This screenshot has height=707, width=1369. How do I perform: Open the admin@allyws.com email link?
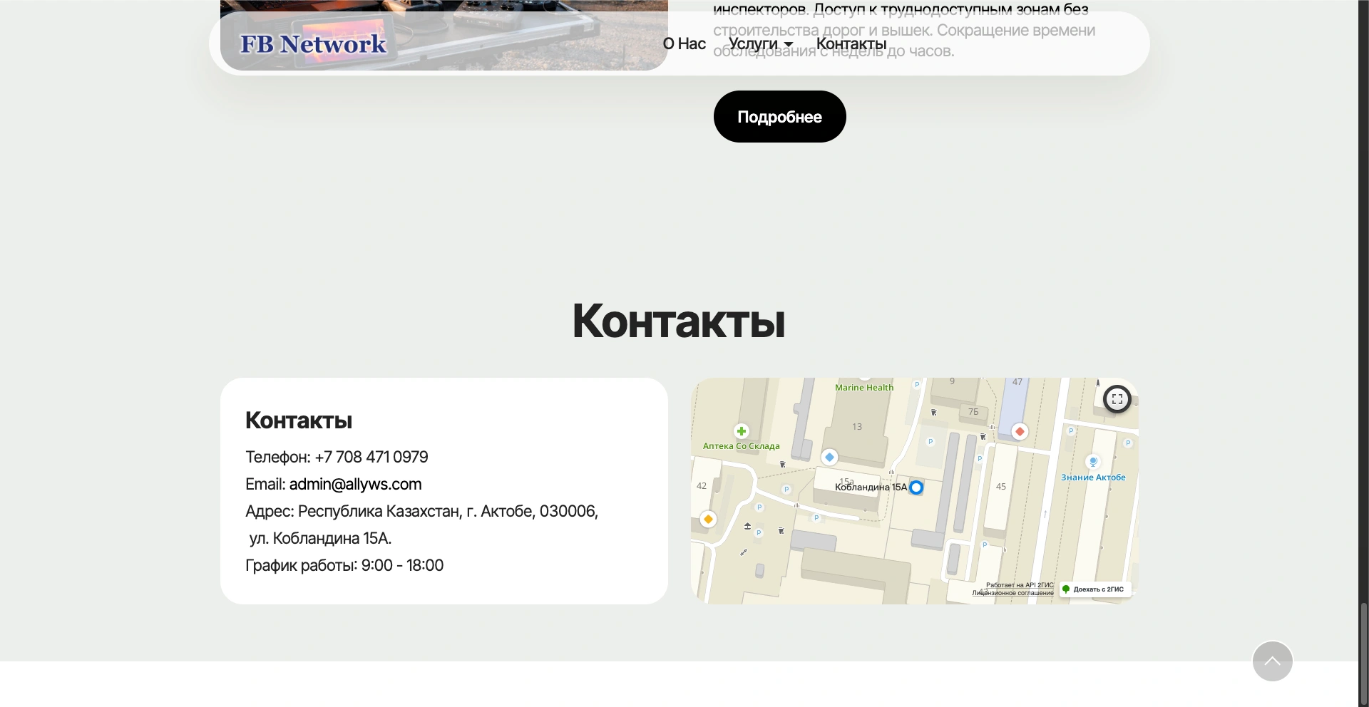pos(355,484)
